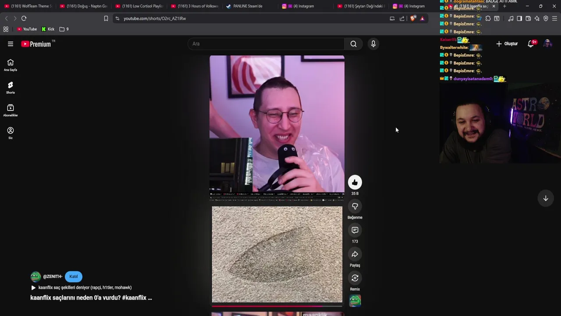Open the media control music note icon
Viewport: 561px width, 316px height.
click(x=511, y=18)
